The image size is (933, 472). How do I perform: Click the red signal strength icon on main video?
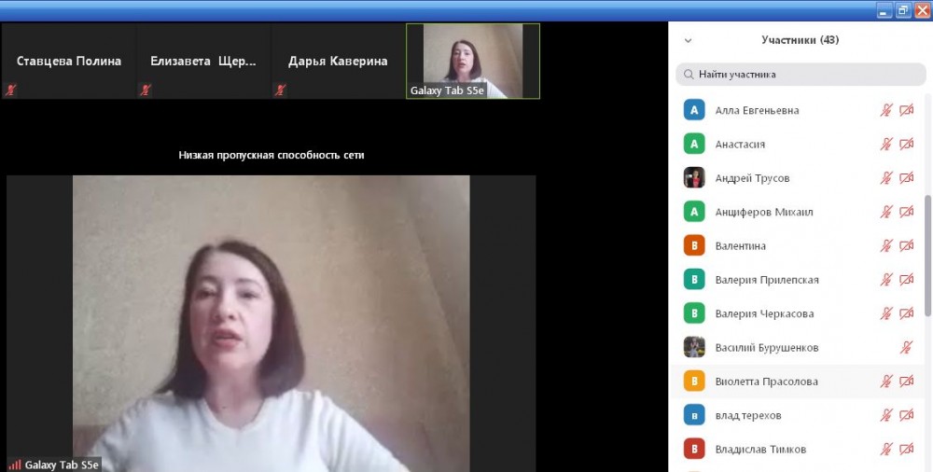click(15, 465)
